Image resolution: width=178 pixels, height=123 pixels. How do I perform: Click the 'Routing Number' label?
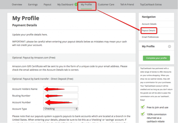coord(21,96)
